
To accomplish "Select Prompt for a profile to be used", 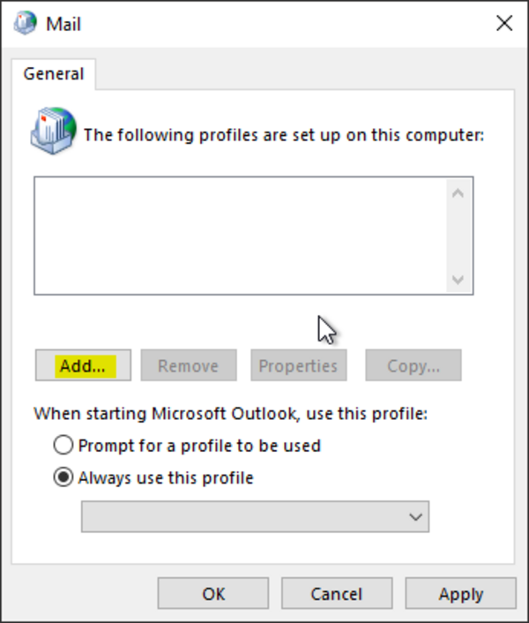I will (63, 445).
